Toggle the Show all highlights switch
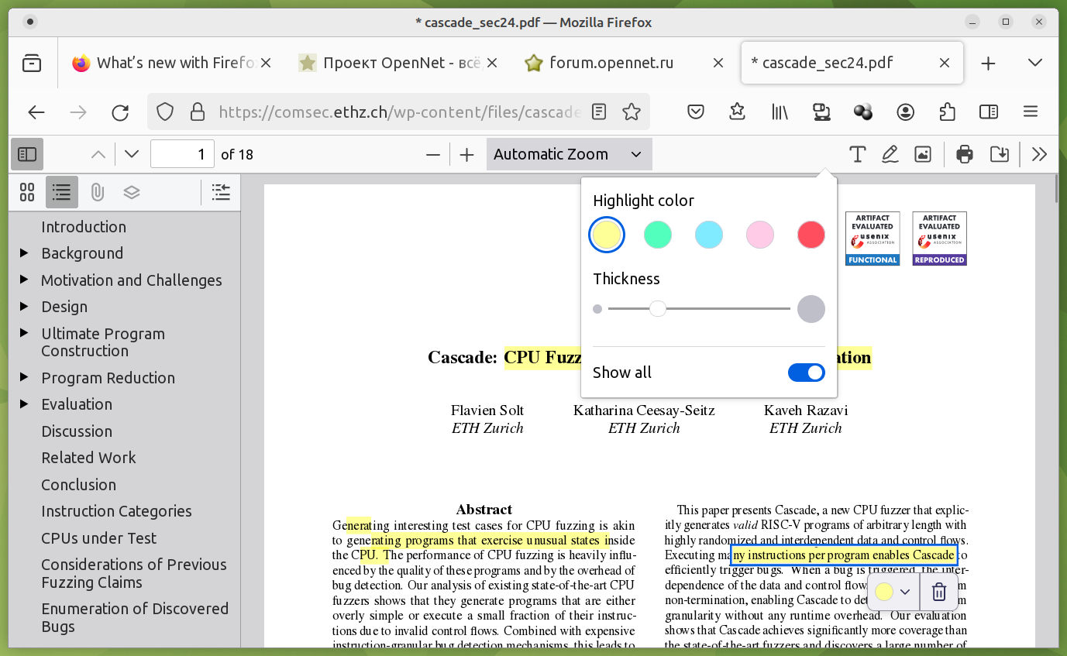This screenshot has height=656, width=1067. pos(806,373)
